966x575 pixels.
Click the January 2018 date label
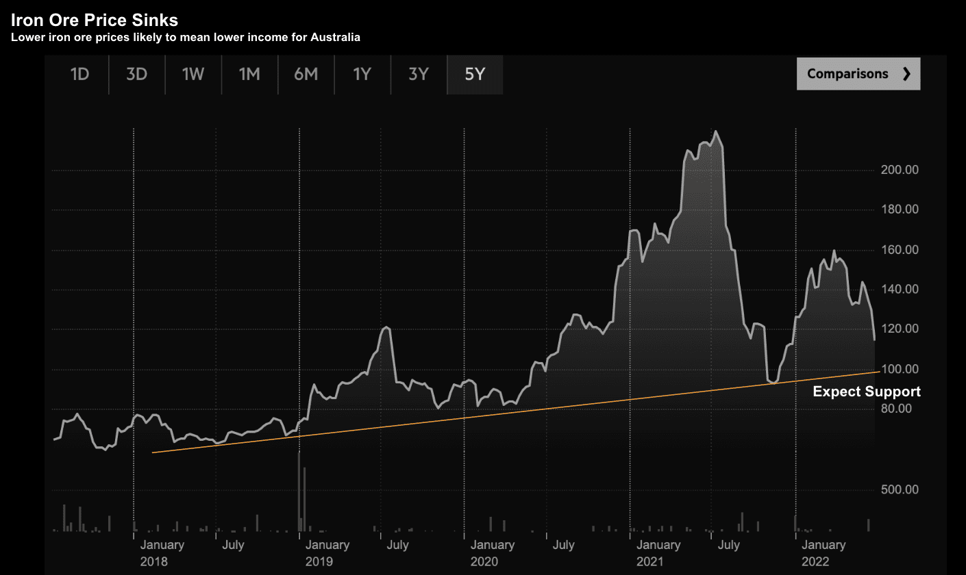(x=162, y=552)
